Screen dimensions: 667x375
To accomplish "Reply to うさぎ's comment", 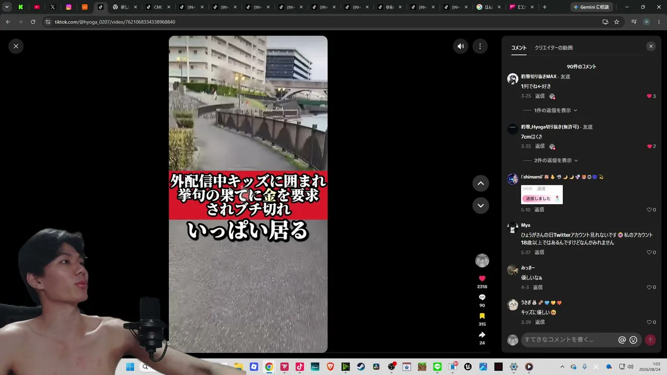I will point(539,322).
